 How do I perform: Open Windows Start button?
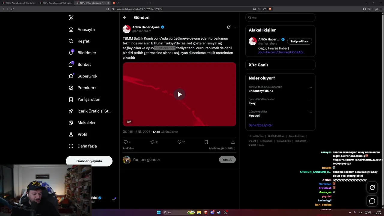coord(159,212)
